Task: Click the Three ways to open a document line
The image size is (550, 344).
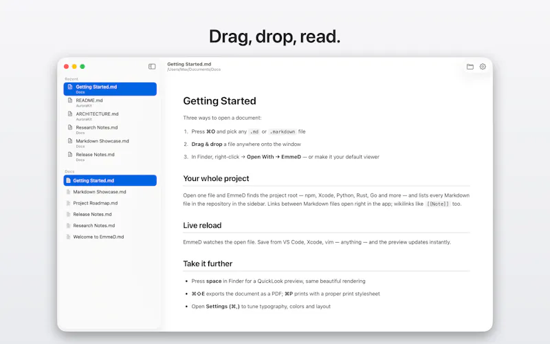Action: click(222, 118)
